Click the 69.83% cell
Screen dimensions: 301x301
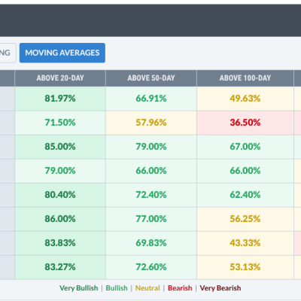[x=151, y=243]
